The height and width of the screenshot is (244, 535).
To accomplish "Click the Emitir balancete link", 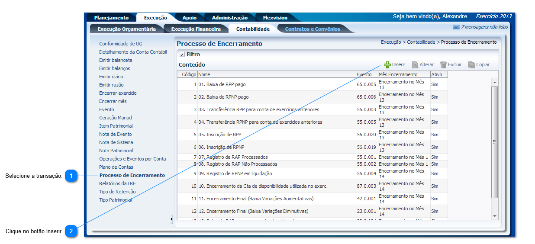I will (116, 60).
